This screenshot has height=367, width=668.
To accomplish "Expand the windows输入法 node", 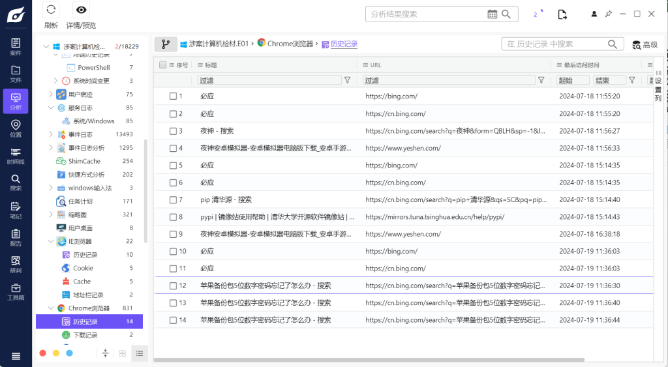I will click(51, 188).
